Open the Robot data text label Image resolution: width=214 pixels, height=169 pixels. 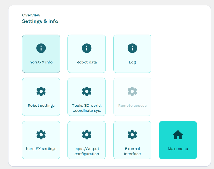click(x=86, y=62)
